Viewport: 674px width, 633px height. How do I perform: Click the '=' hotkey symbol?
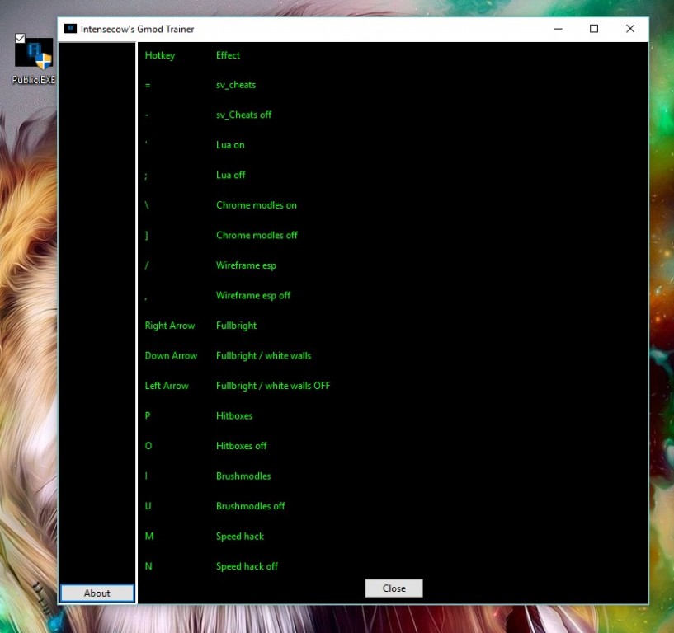[x=148, y=86]
